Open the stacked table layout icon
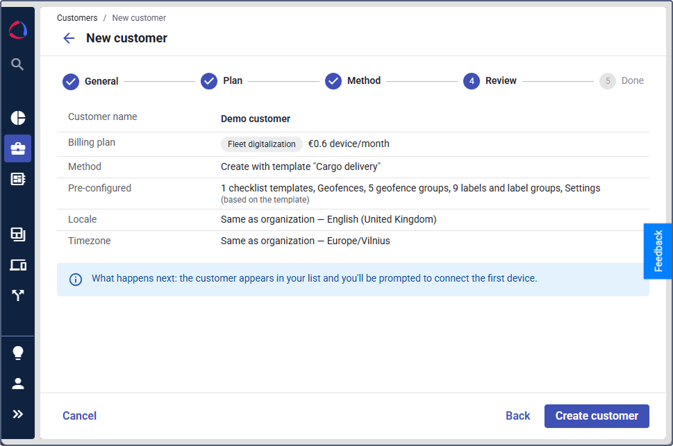The width and height of the screenshot is (673, 446). coord(18,234)
